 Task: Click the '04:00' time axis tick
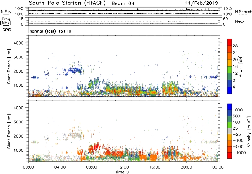click(x=60, y=167)
